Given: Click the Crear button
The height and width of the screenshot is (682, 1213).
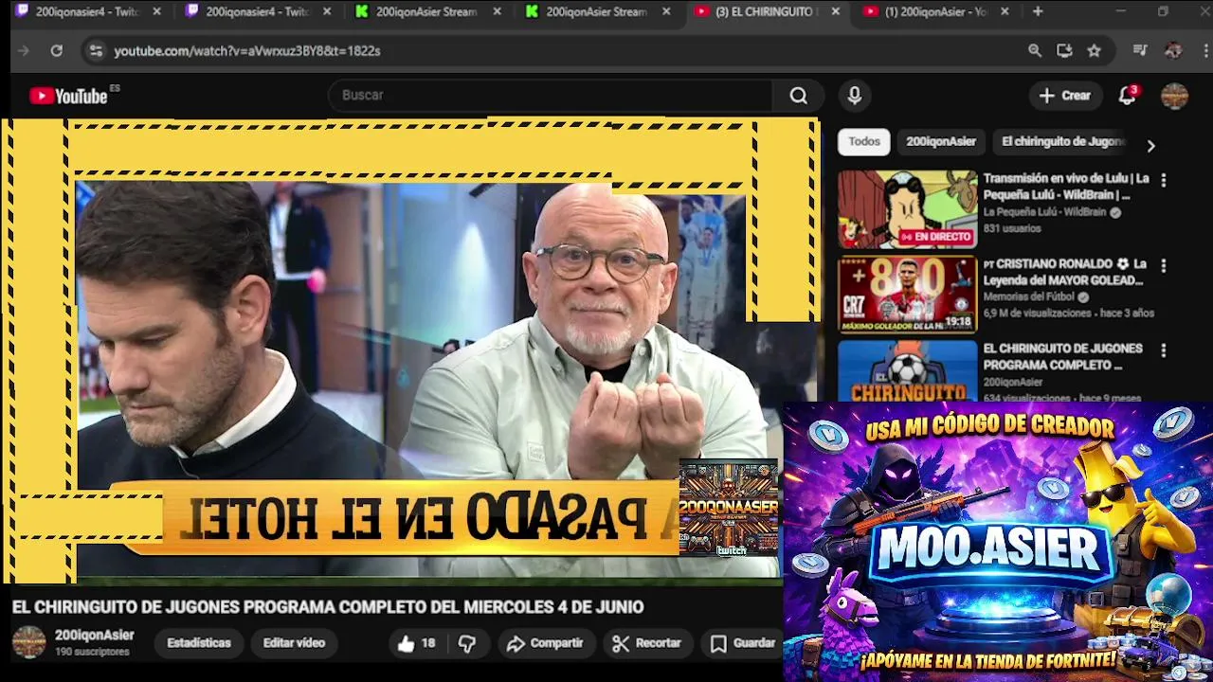Looking at the screenshot, I should (1065, 96).
